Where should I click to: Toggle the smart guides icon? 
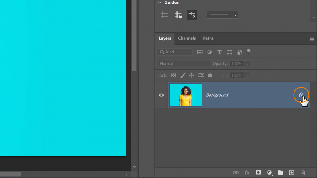click(x=192, y=15)
